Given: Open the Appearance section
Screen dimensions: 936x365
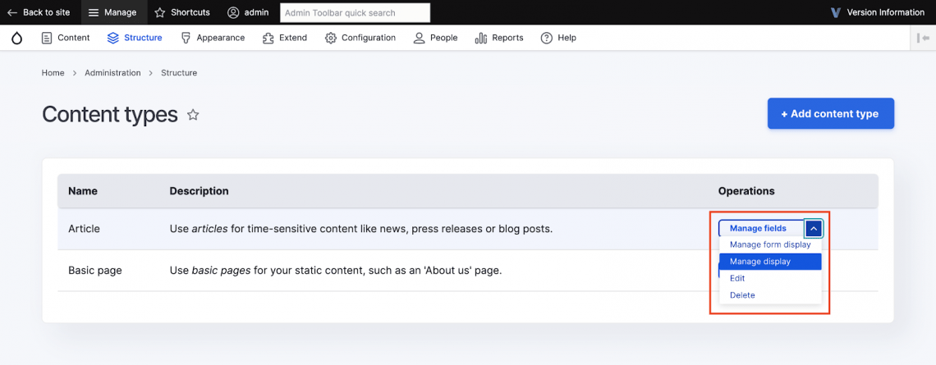Looking at the screenshot, I should pos(212,38).
